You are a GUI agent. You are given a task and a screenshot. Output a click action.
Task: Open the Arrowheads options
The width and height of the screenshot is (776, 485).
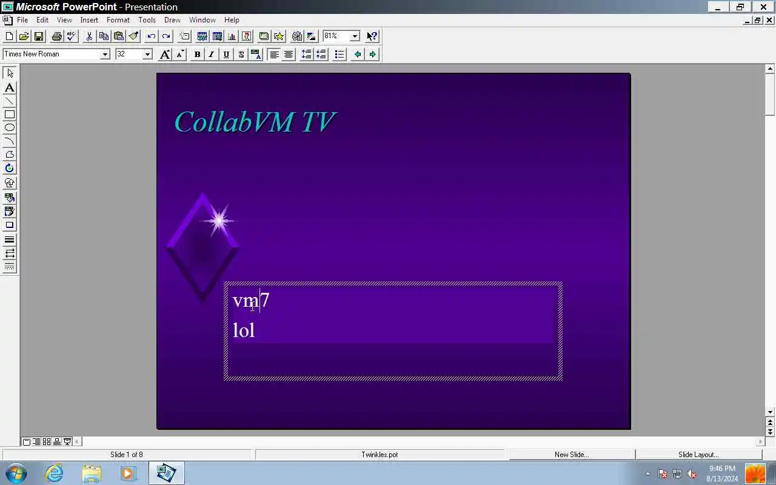point(10,253)
